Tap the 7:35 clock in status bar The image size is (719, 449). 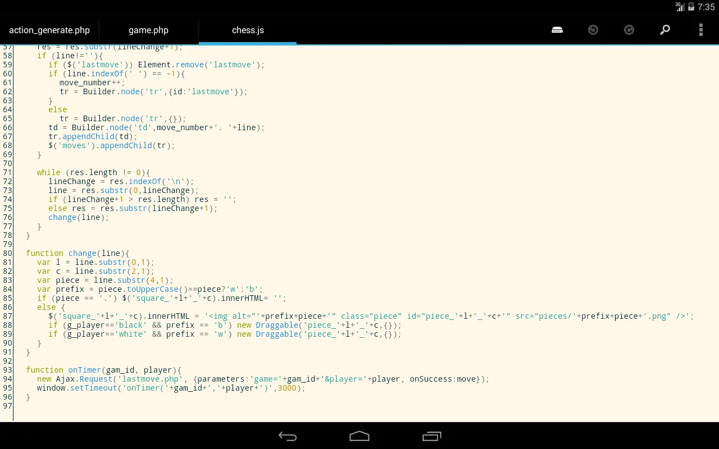pos(706,7)
